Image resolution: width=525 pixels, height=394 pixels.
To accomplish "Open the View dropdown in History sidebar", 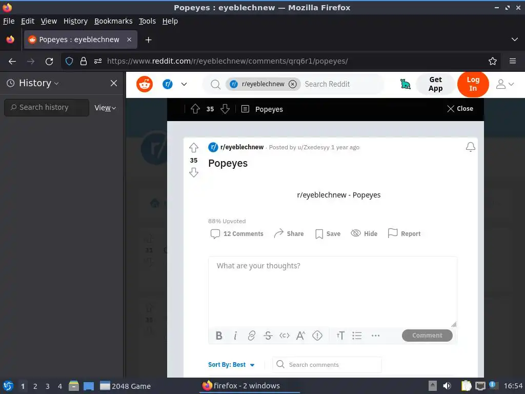I will click(105, 108).
